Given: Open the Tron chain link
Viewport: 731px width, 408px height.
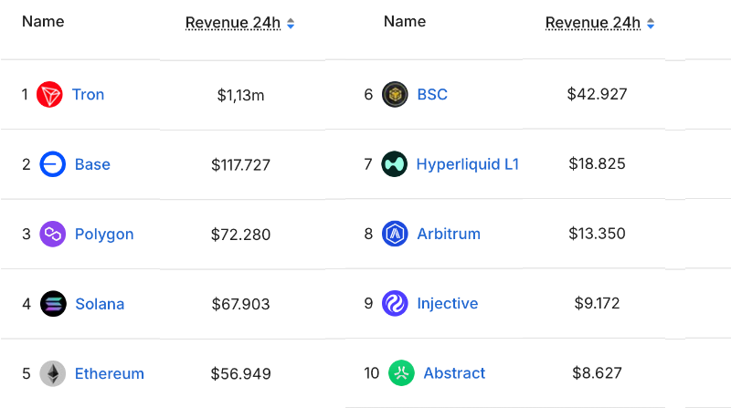Looking at the screenshot, I should 88,95.
